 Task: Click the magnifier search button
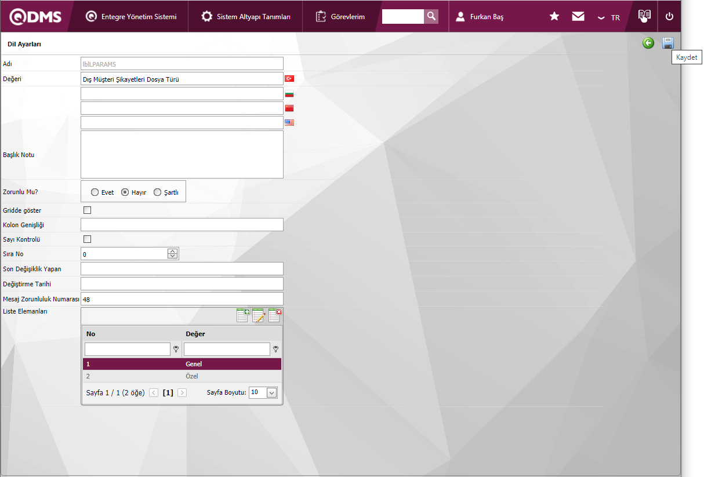[431, 16]
